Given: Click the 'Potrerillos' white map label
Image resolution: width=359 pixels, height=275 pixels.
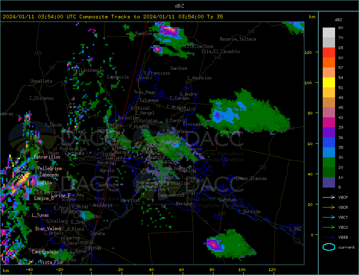Looking at the screenshot, I should [x=47, y=157].
